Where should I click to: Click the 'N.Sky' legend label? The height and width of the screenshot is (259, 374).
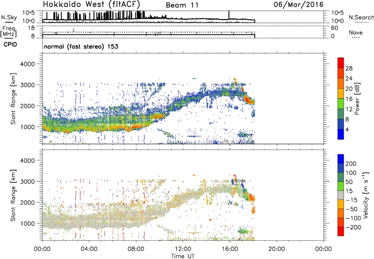(x=9, y=17)
